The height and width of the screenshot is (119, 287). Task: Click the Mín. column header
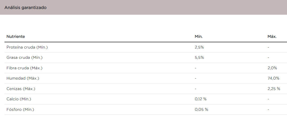(198, 37)
